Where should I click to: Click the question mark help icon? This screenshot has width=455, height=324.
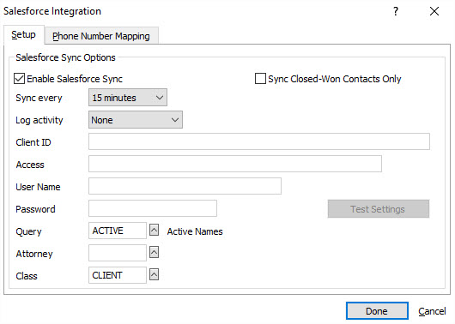pyautogui.click(x=396, y=11)
